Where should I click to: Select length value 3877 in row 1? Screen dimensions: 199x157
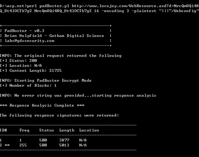coord(64,140)
